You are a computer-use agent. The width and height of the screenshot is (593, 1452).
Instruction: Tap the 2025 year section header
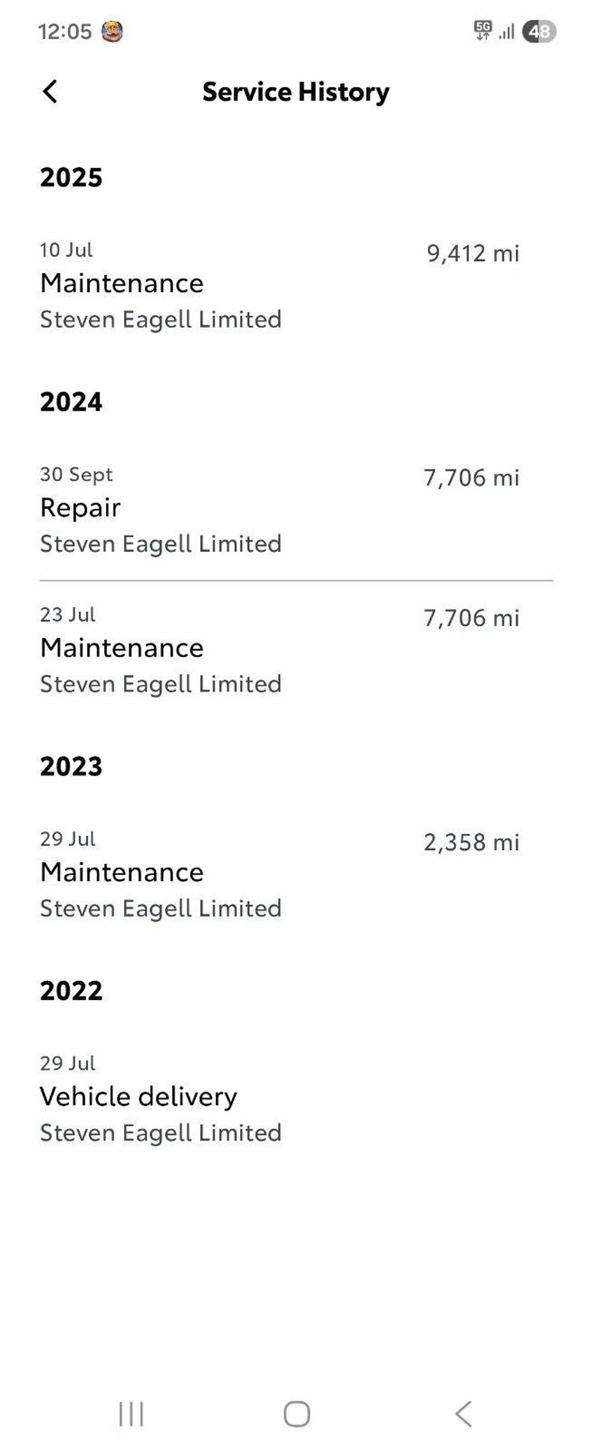[x=71, y=178]
